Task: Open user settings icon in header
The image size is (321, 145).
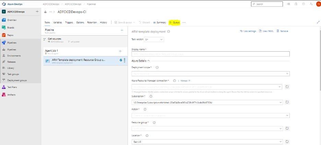Action: pyautogui.click(x=311, y=4)
